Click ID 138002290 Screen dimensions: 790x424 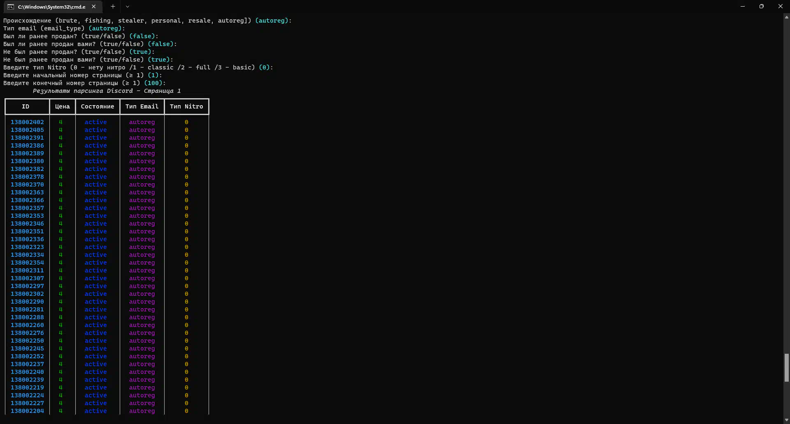click(27, 302)
